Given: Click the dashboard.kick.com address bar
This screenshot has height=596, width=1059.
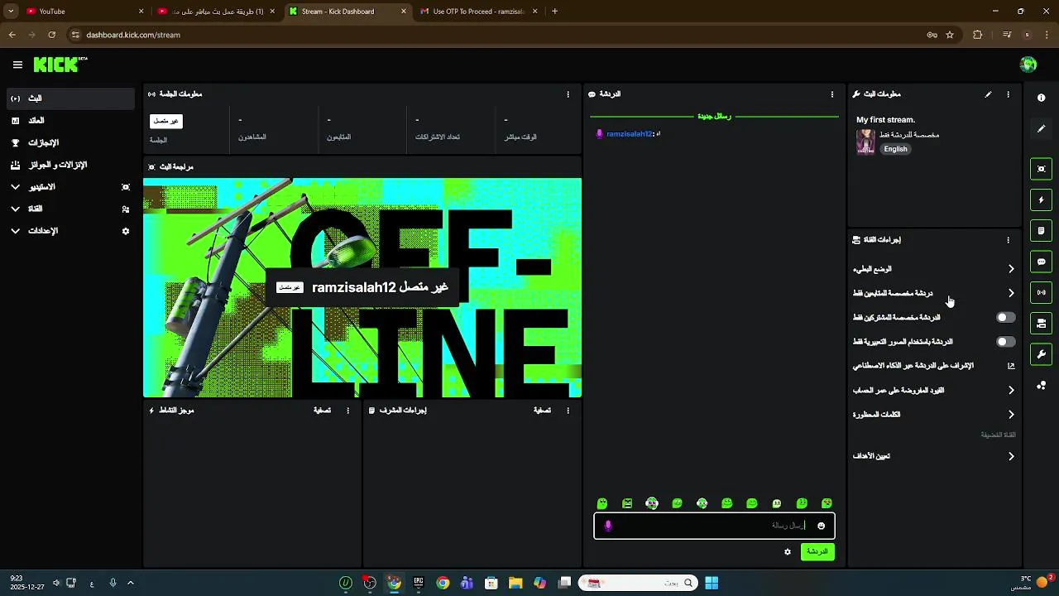Looking at the screenshot, I should [x=496, y=35].
